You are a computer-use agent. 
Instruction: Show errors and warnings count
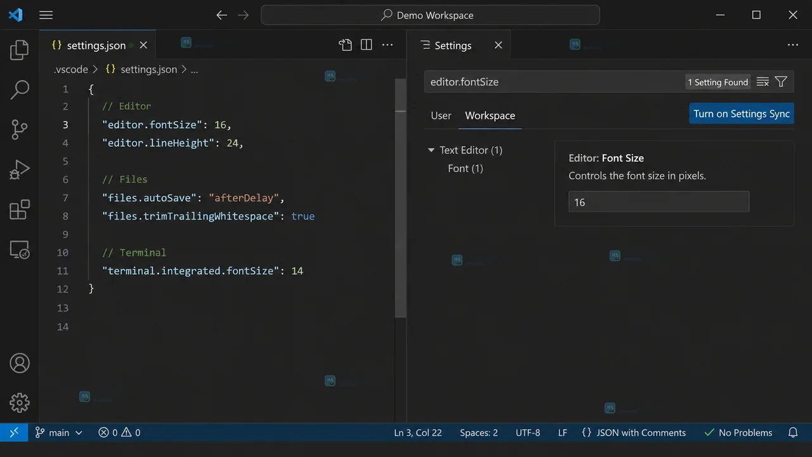tap(119, 432)
